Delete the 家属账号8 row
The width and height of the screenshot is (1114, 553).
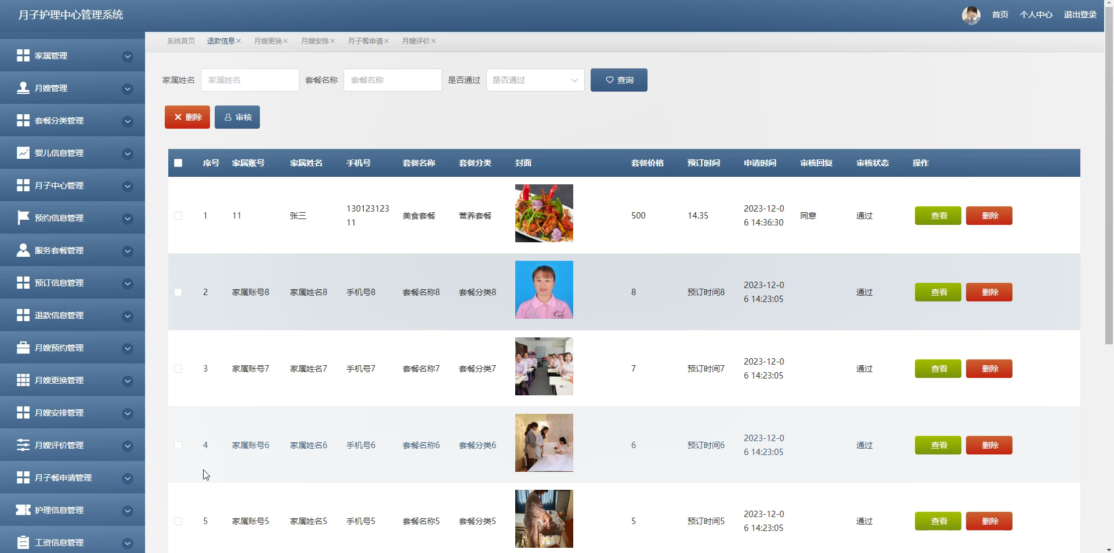[x=989, y=292]
